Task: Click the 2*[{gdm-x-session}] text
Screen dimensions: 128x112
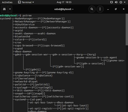Action: [91, 64]
